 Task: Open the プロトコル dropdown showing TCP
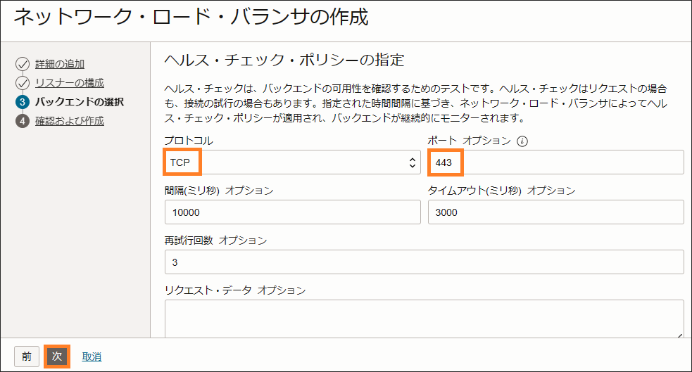[293, 162]
